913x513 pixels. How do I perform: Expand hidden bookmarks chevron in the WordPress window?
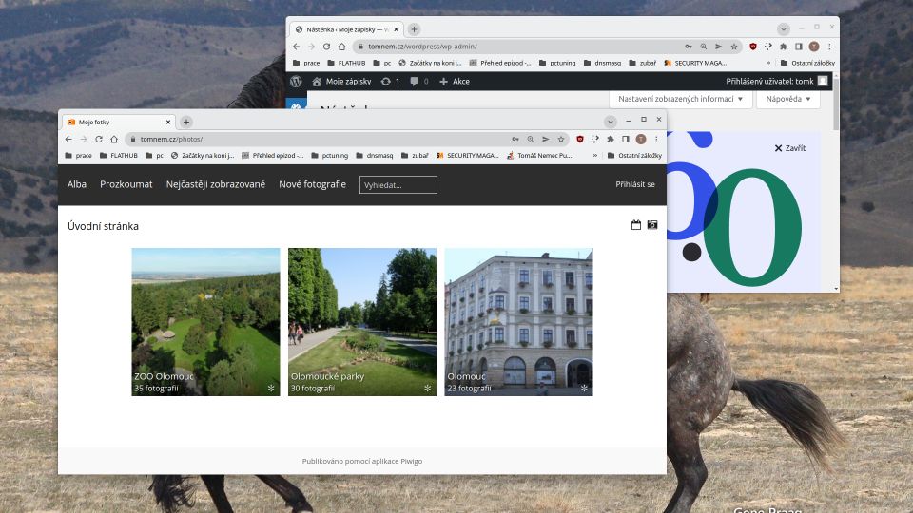click(768, 63)
